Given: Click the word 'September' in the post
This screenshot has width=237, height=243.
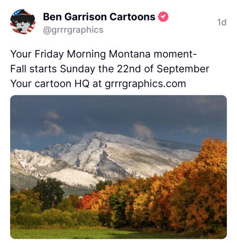Looking at the screenshot, I should (x=183, y=69).
